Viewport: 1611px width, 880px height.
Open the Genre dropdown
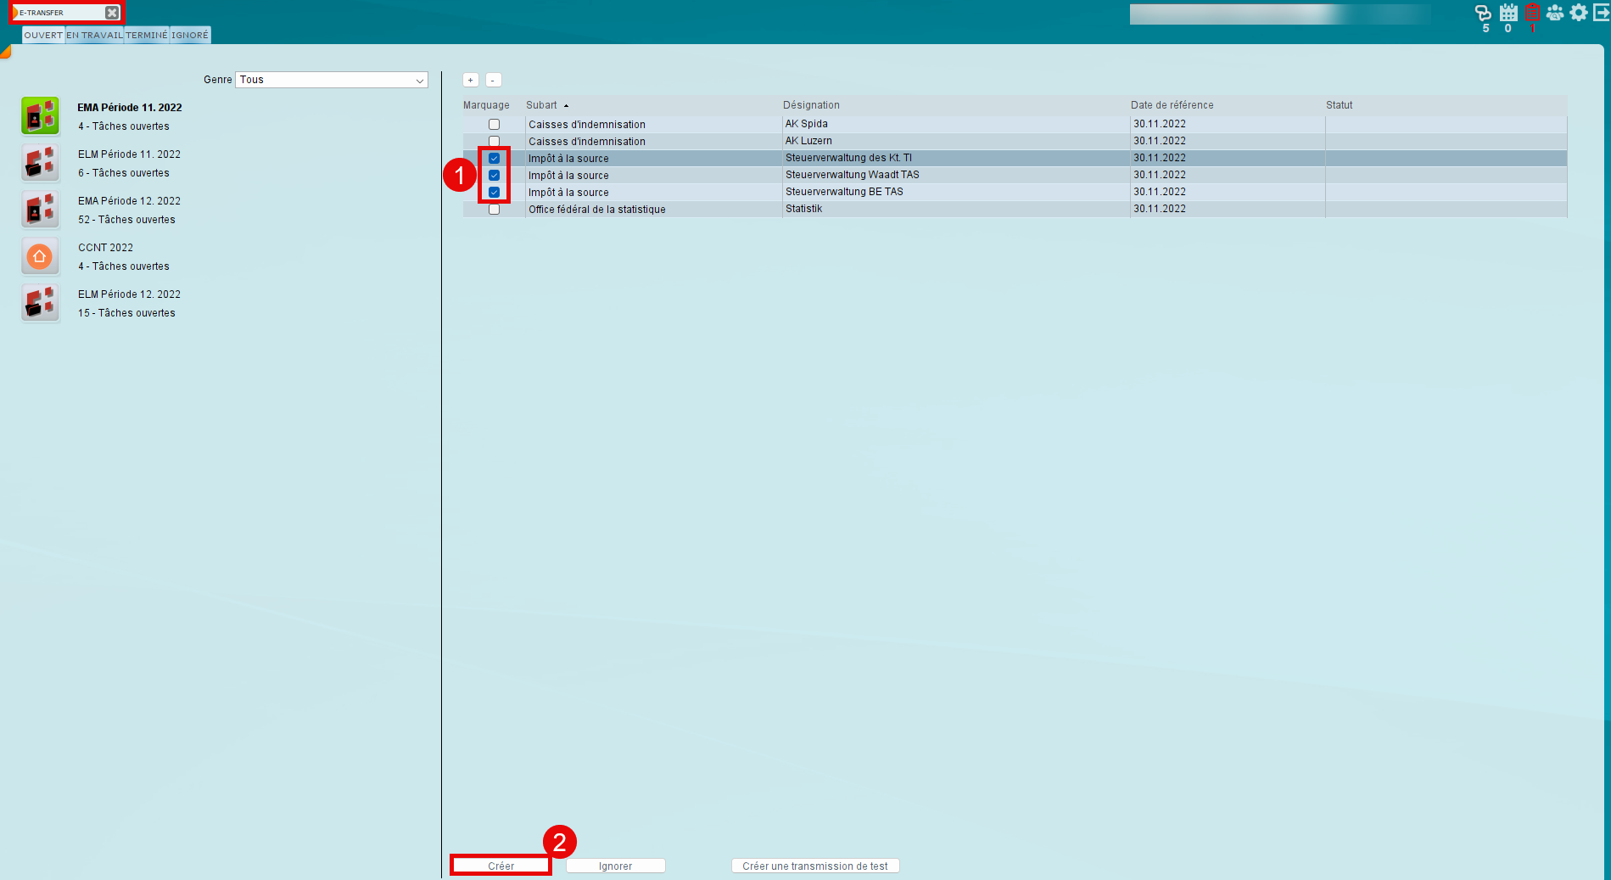coord(332,80)
